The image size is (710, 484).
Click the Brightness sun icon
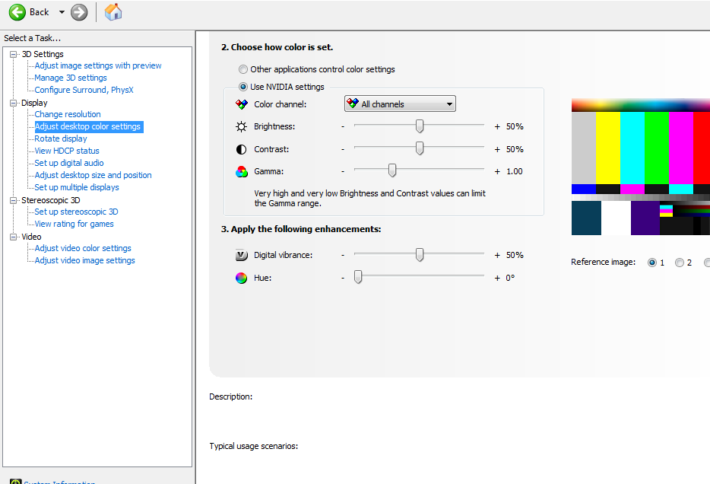[x=241, y=126]
